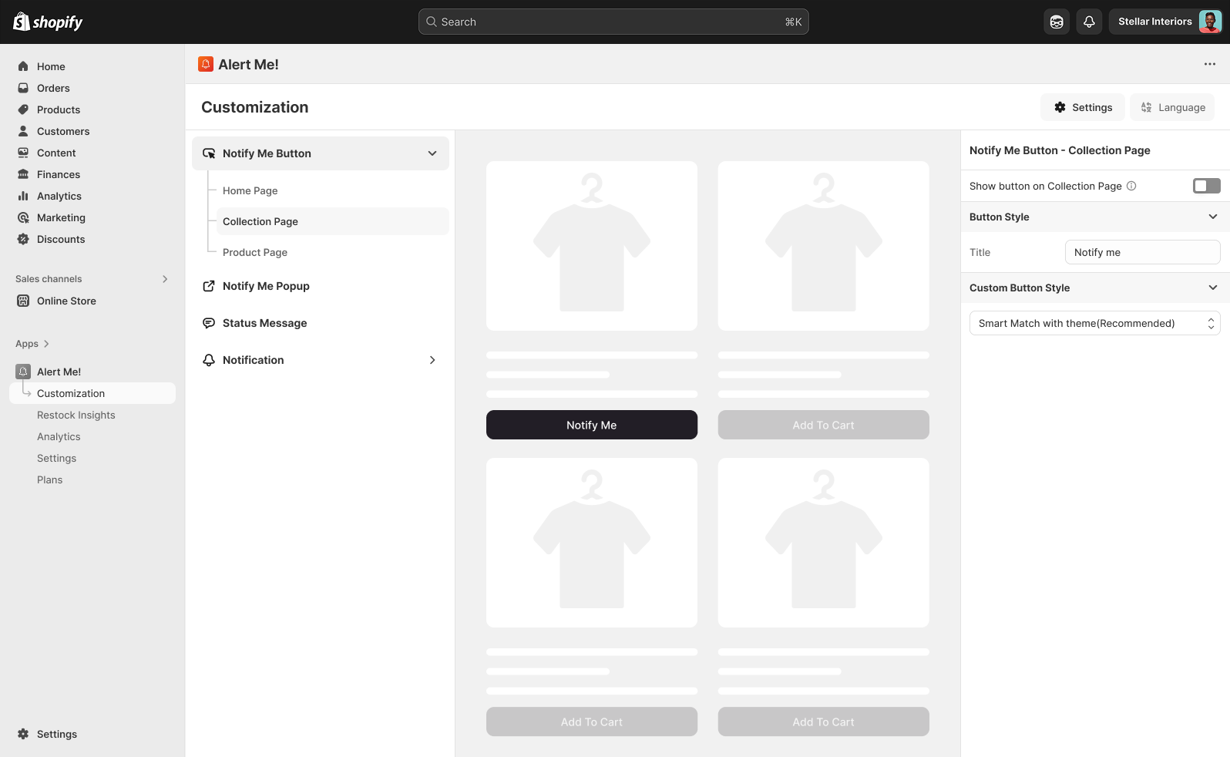Viewport: 1230px width, 757px height.
Task: Open Analytics under Alert Me! app
Action: click(59, 436)
